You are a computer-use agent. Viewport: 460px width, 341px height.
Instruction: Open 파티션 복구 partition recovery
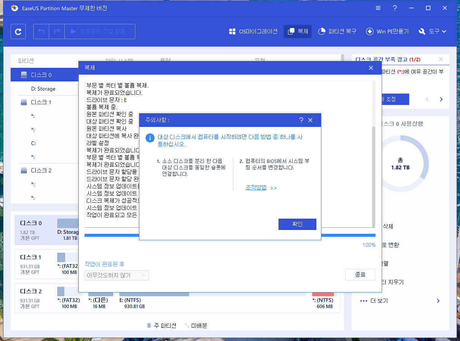[x=337, y=31]
